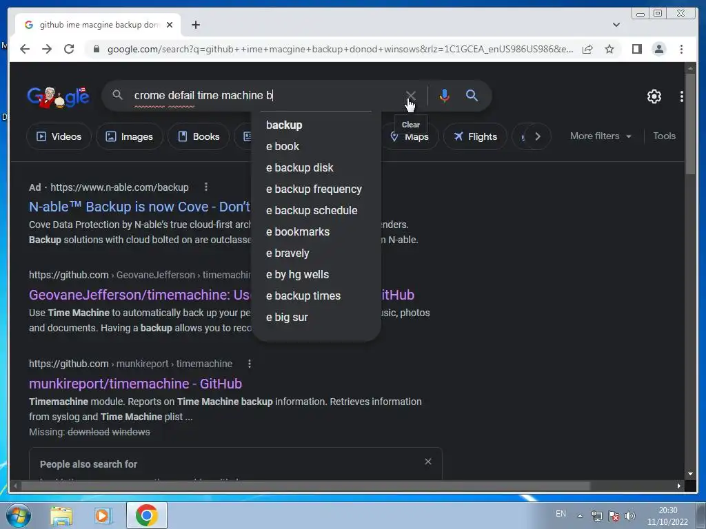706x529 pixels.
Task: Click struck-through 'windows' missing term
Action: coord(131,432)
